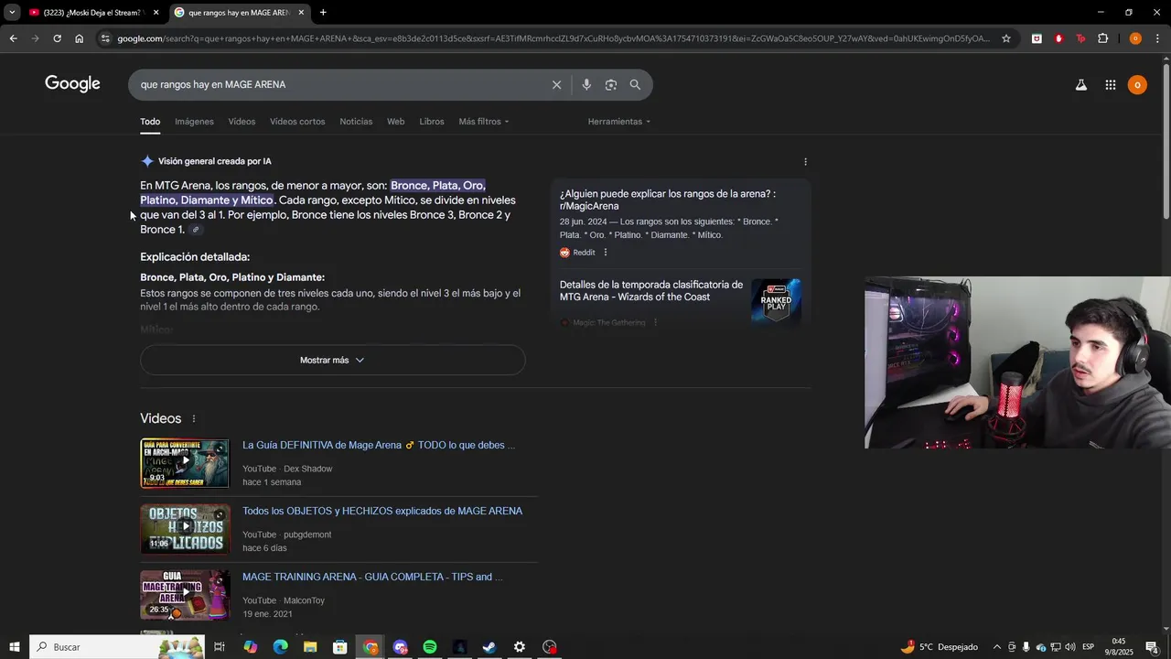Switch to the Videos cortos tab
Screen dimensions: 1171x659
pyautogui.click(x=297, y=122)
